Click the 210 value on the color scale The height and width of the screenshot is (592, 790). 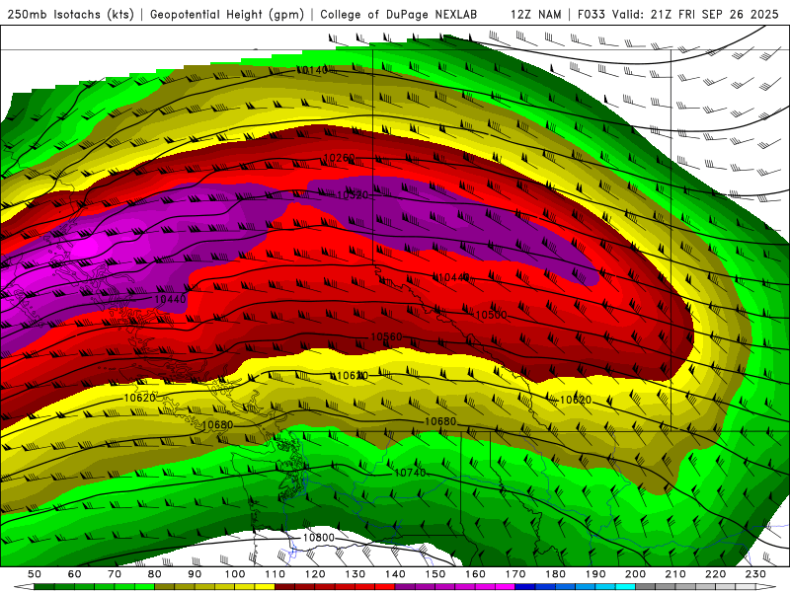coord(675,574)
